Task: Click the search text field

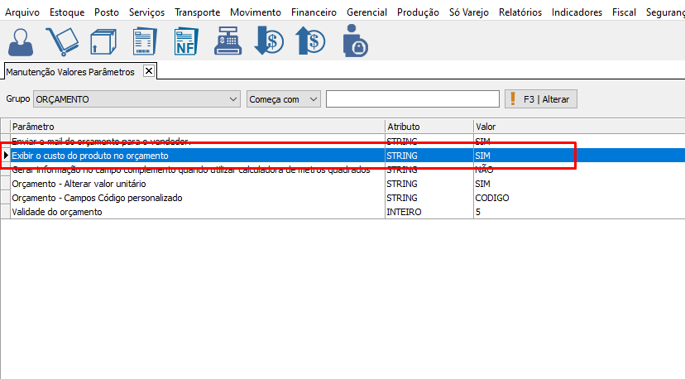Action: tap(412, 99)
